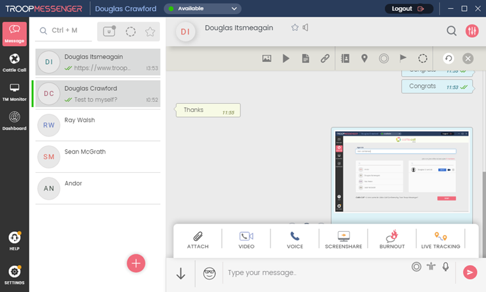Click the dashed circle filter in chat filter bar
This screenshot has height=292, width=486.
[x=423, y=58]
